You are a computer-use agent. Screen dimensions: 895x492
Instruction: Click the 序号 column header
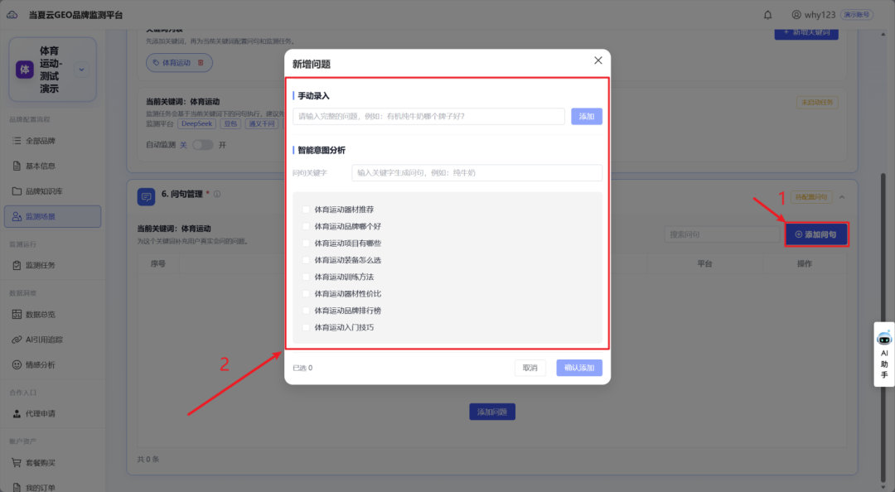[x=158, y=263]
